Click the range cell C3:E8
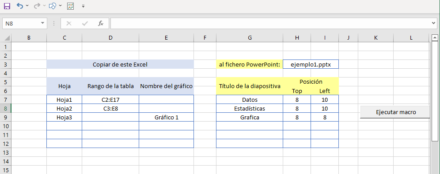The width and height of the screenshot is (440, 174). [110, 108]
